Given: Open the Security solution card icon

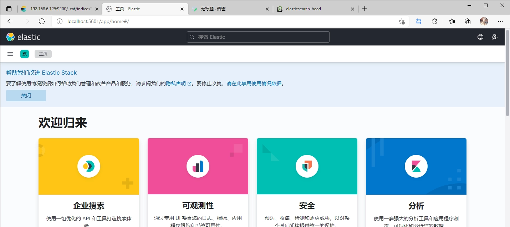Looking at the screenshot, I should point(307,166).
